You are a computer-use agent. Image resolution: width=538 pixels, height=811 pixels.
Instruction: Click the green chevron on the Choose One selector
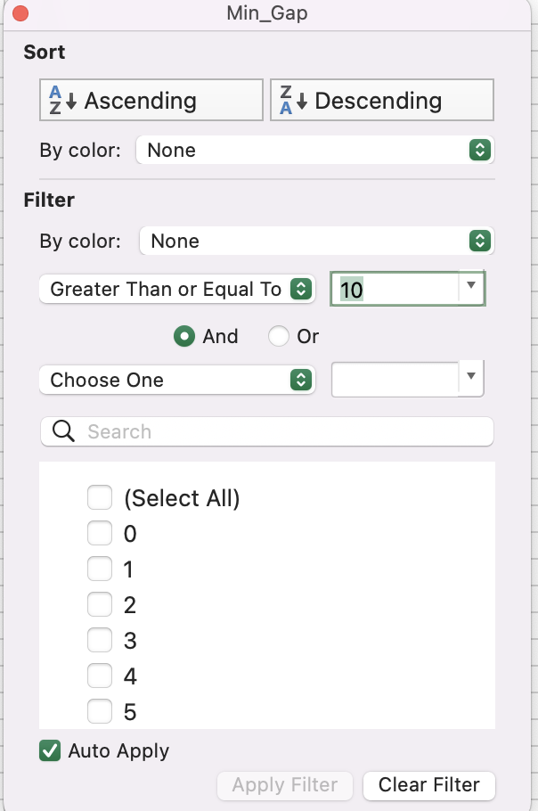pos(302,380)
